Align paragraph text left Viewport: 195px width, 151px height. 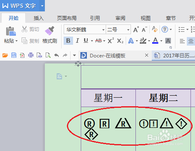(x=182, y=41)
